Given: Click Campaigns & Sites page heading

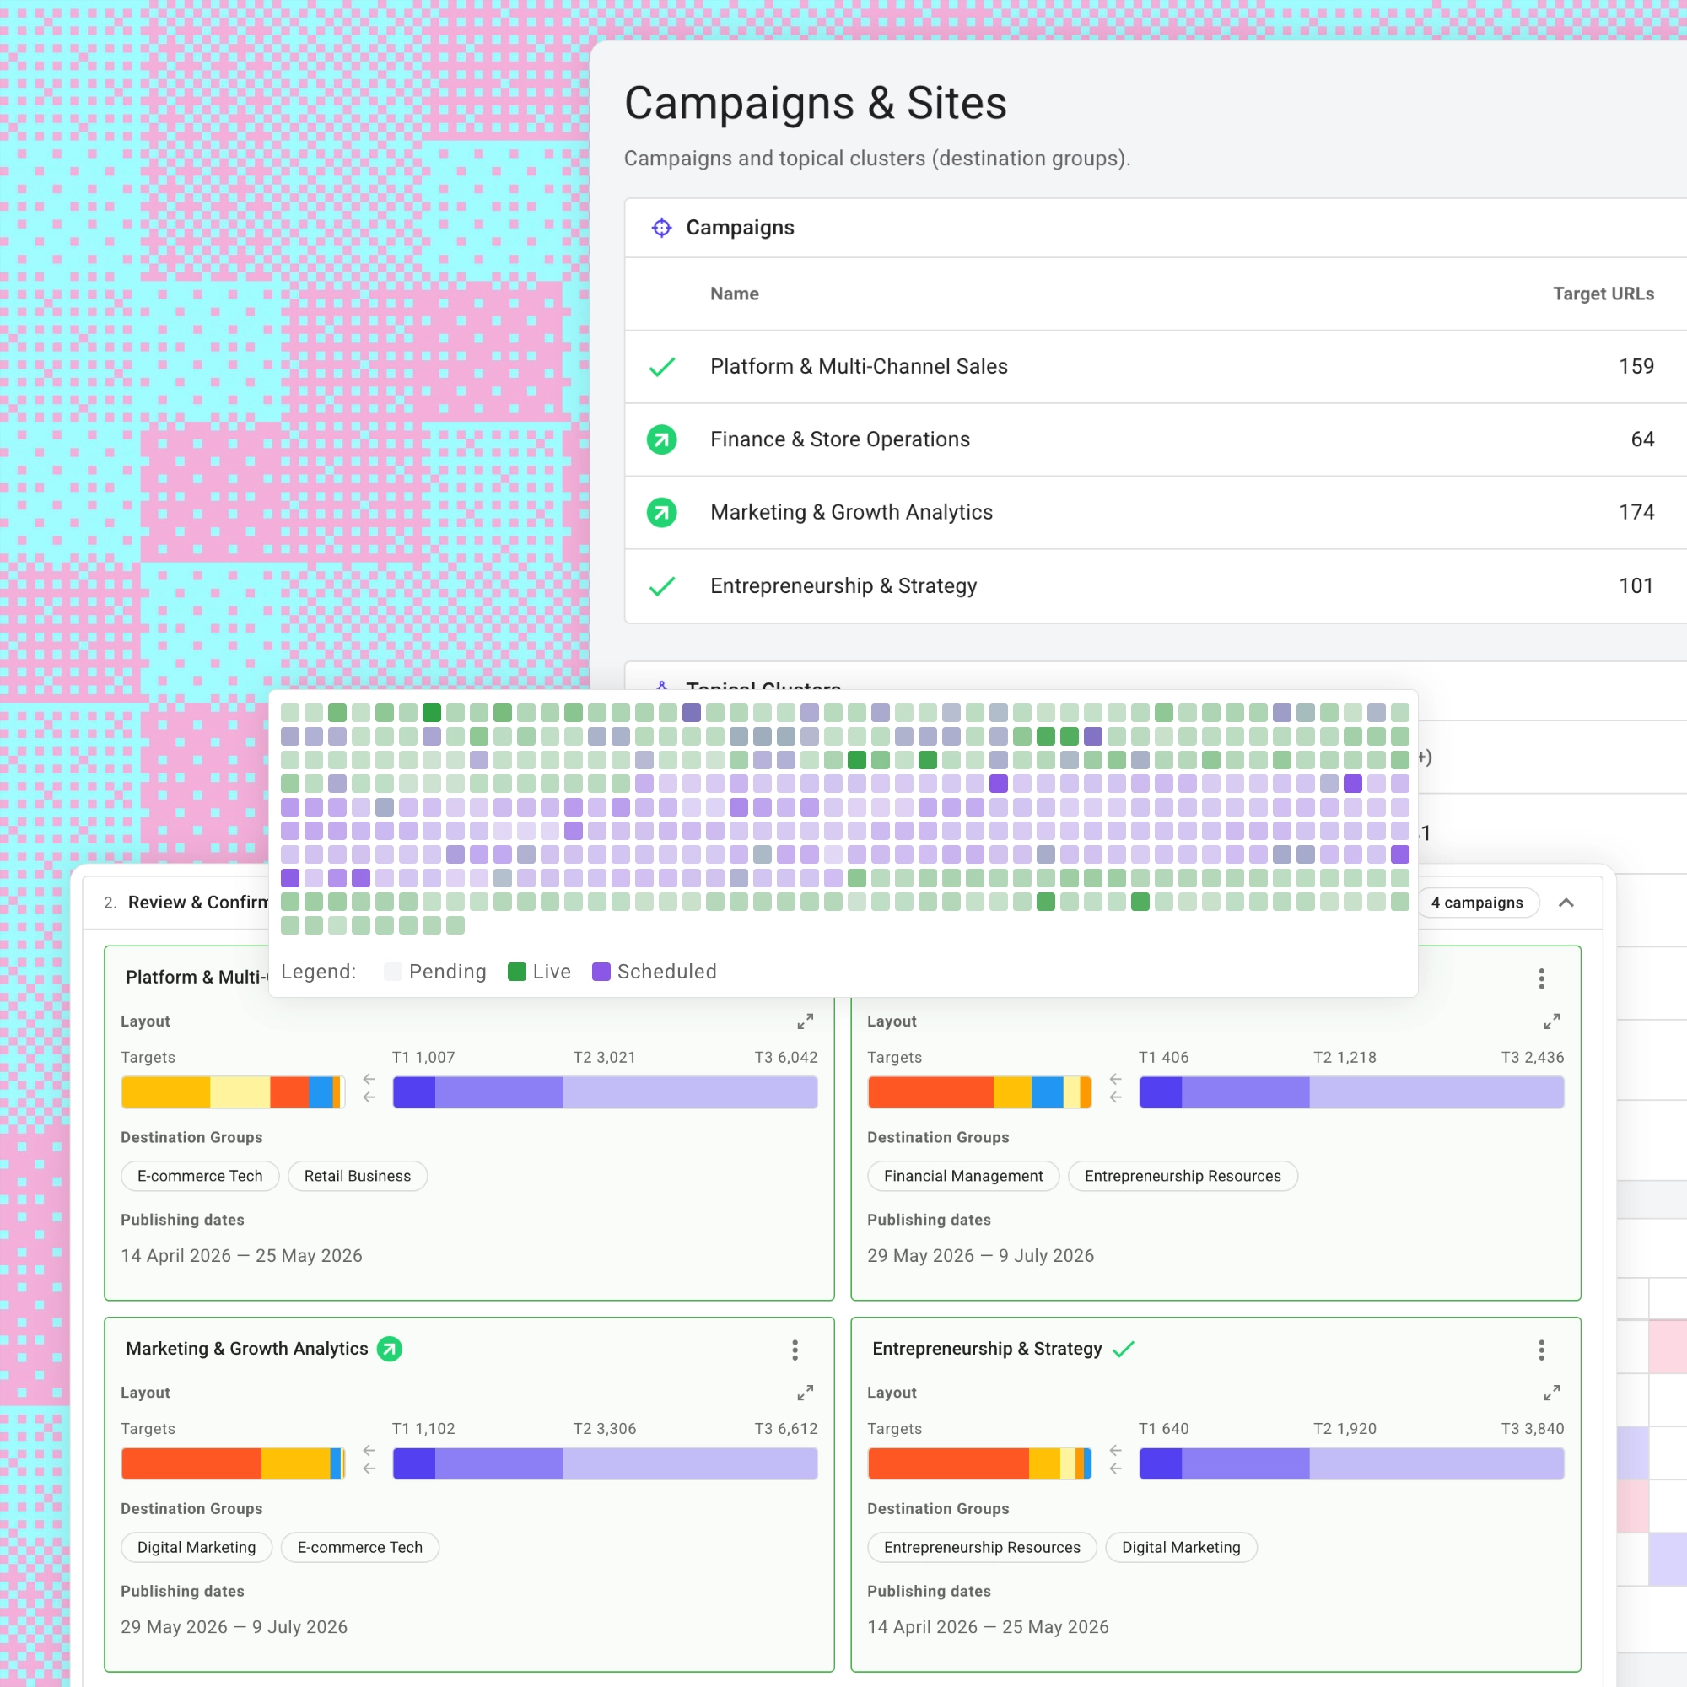Looking at the screenshot, I should [816, 103].
